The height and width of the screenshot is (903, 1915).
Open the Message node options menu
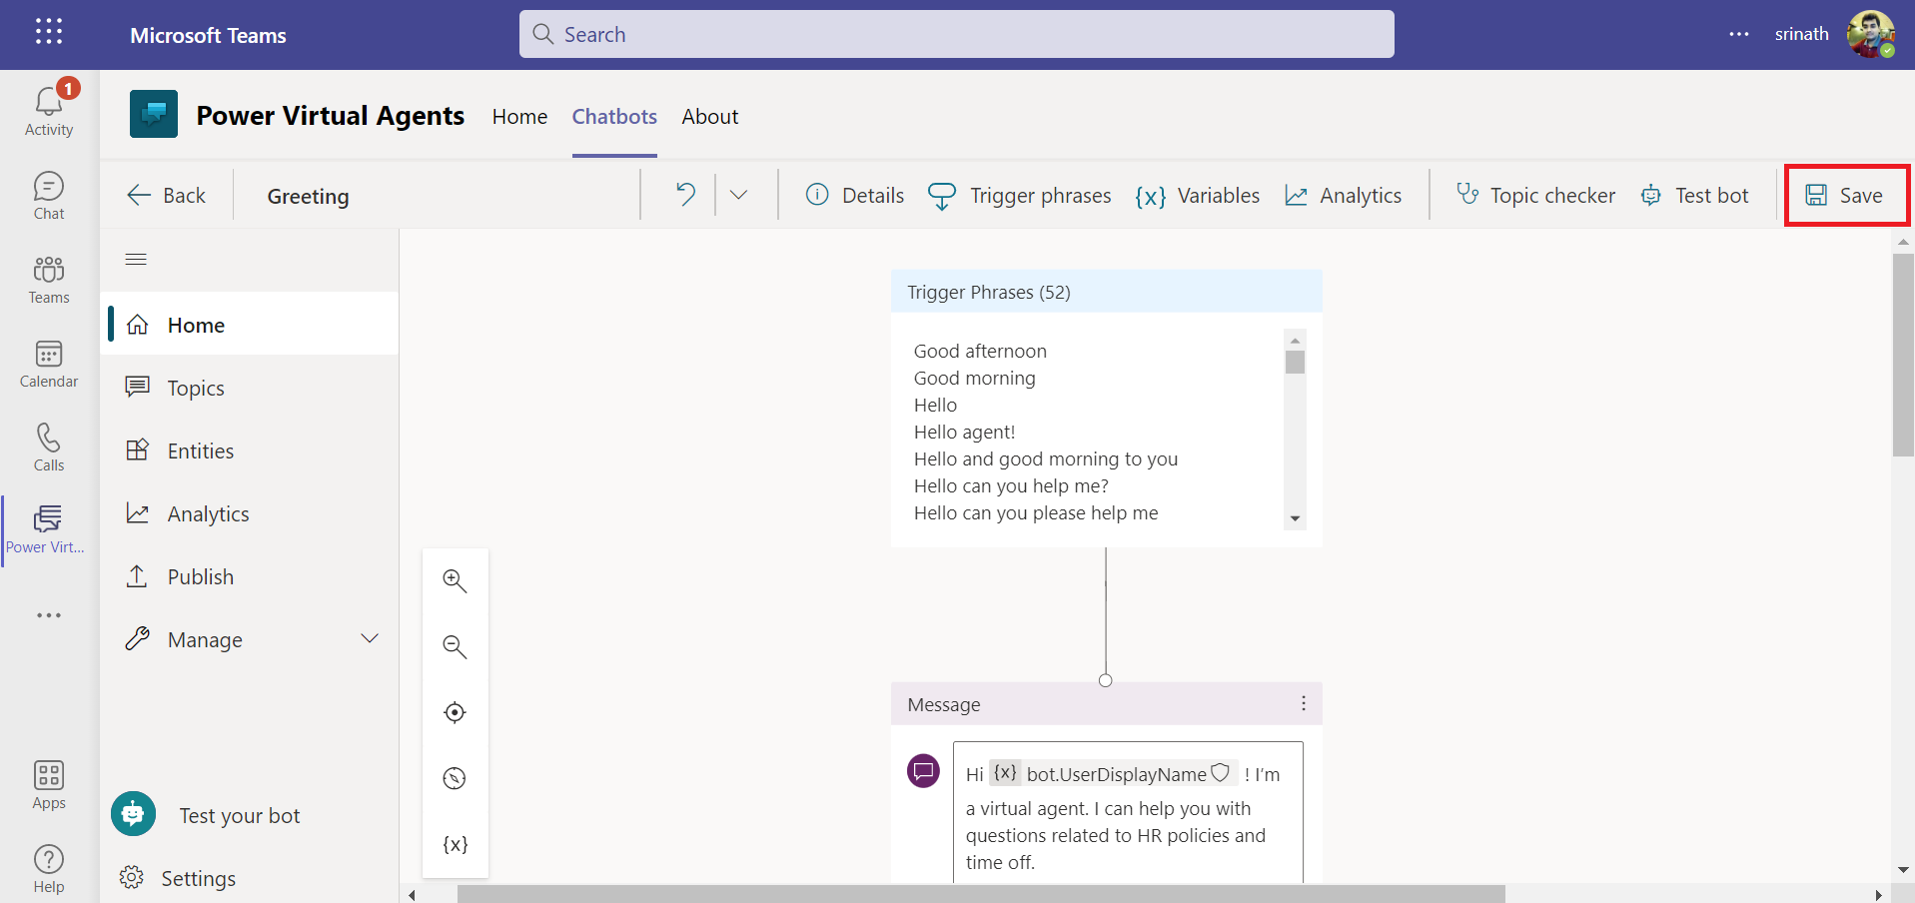[1303, 704]
